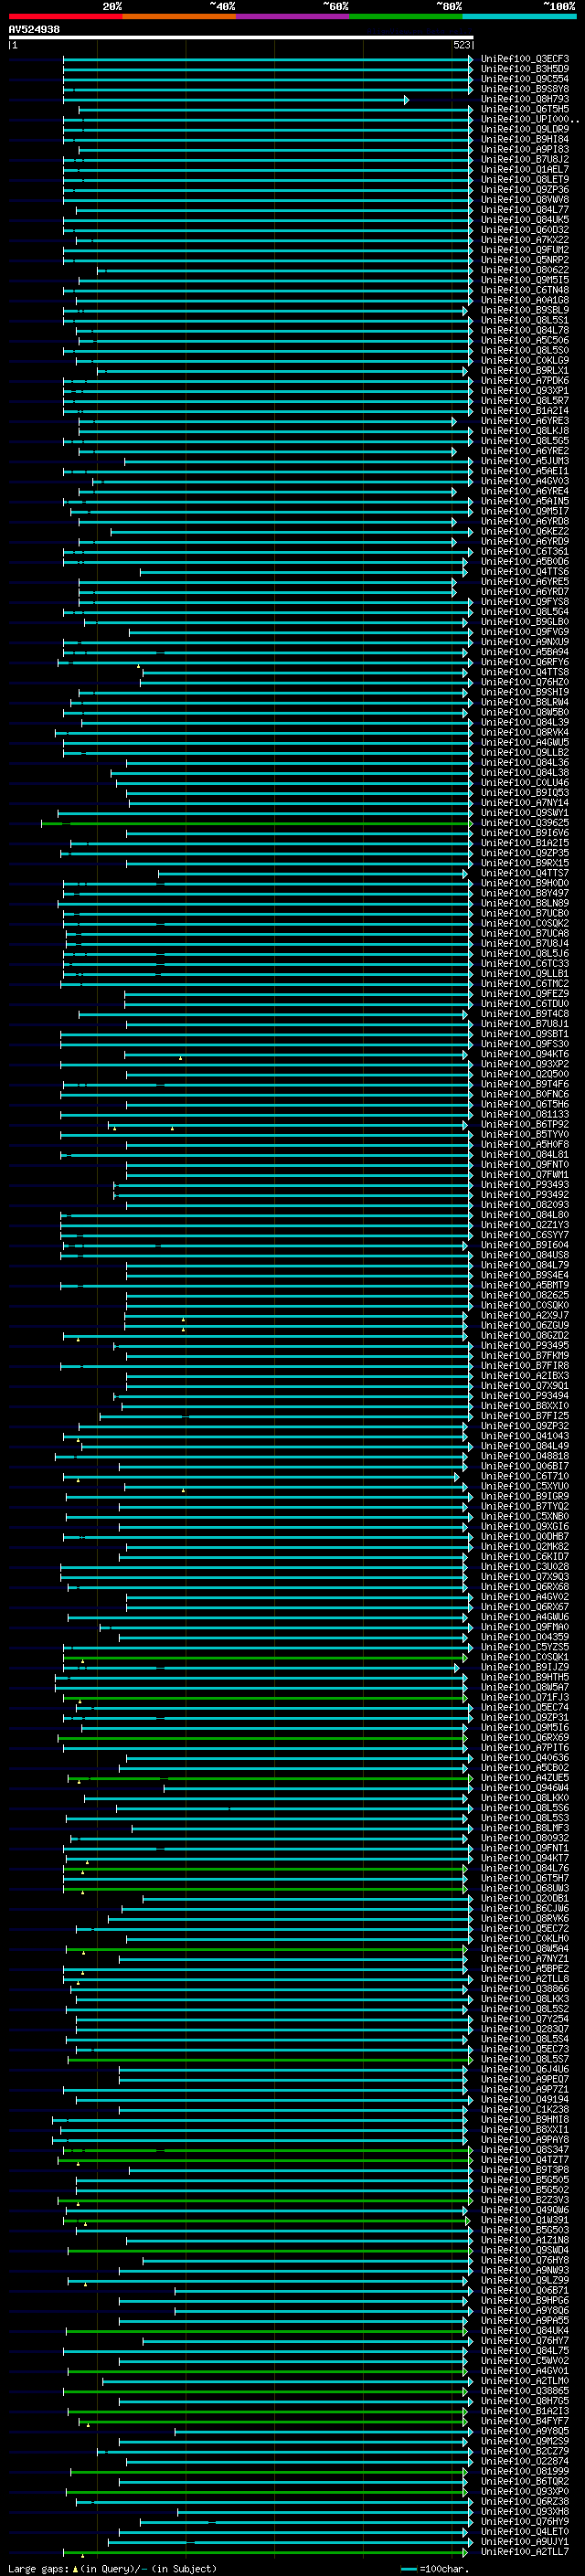Viewport: 585px width, 2576px height.
Task: Select the UniRef100_B0FNC6 entry
Action: [x=525, y=1094]
